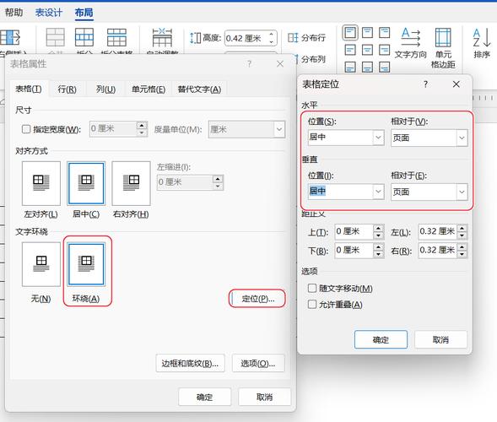Open Cell Margins (单元格边距) icon

pos(443,47)
